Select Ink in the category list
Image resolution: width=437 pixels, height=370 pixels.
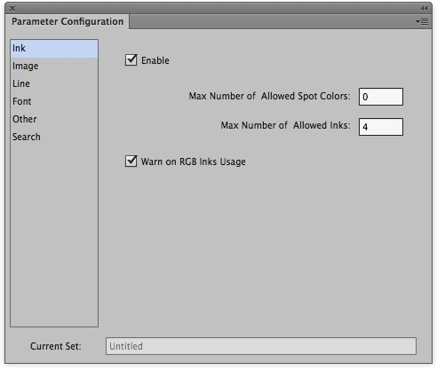[54, 49]
